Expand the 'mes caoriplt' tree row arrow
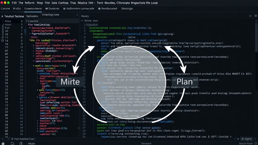 (x=38, y=131)
